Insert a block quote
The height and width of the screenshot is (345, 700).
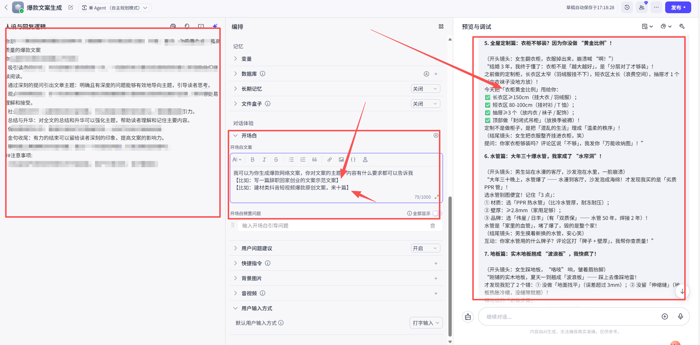coord(315,160)
